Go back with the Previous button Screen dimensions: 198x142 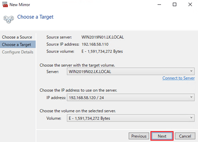(139, 136)
